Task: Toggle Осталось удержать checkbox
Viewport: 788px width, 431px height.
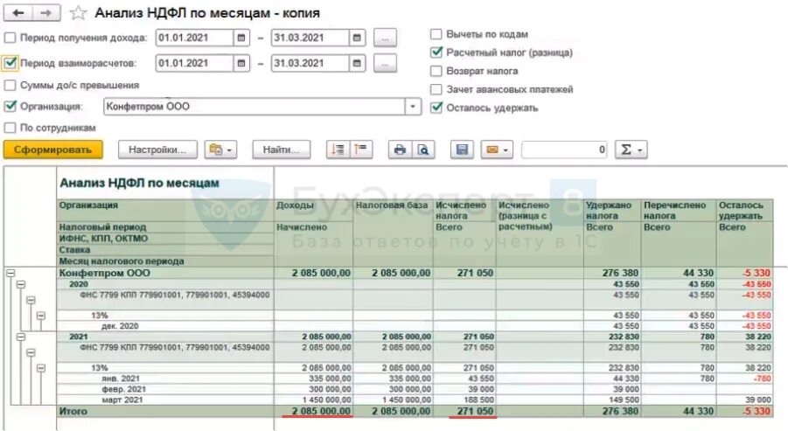Action: pos(436,108)
